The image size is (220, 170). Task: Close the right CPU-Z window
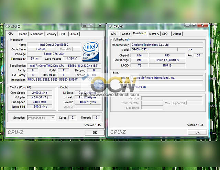[x=202, y=25]
